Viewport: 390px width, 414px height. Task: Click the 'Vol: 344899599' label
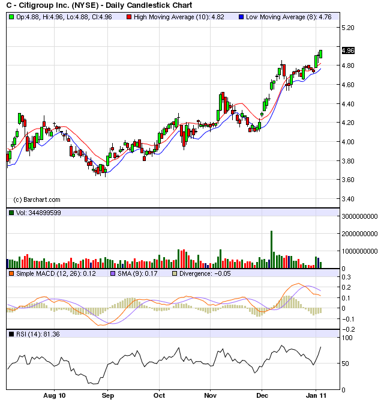click(38, 213)
